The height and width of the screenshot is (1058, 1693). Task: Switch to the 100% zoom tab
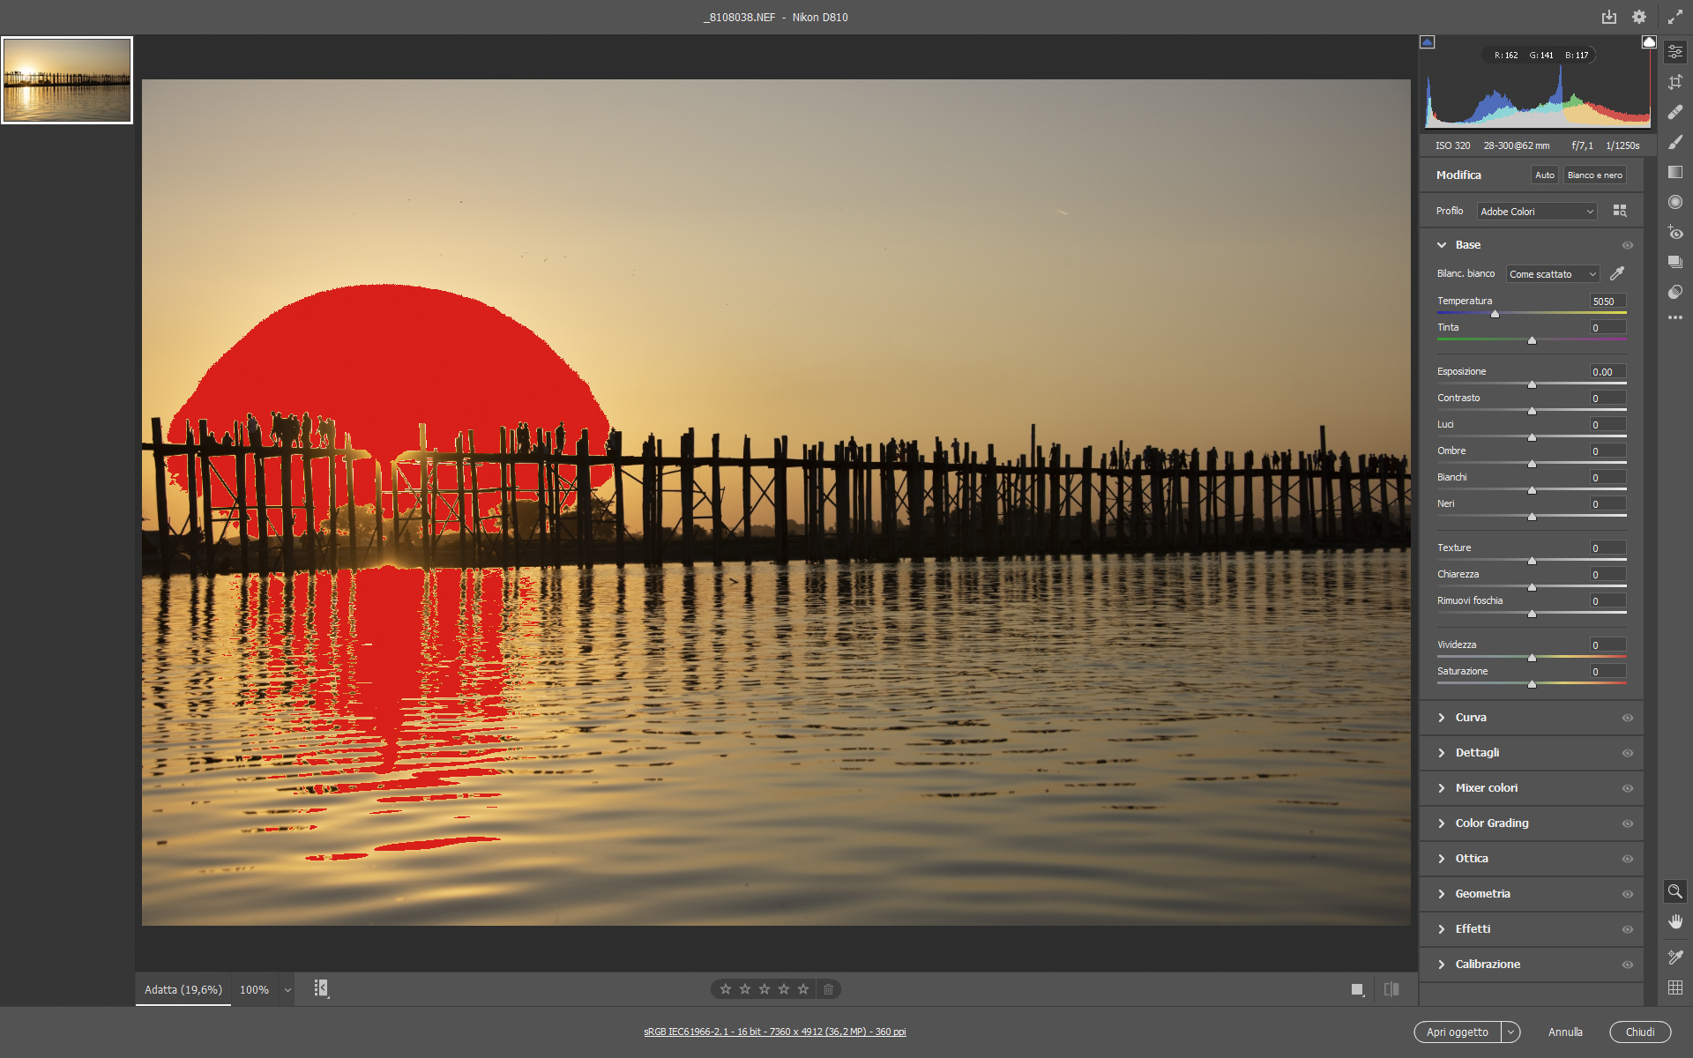tap(254, 989)
